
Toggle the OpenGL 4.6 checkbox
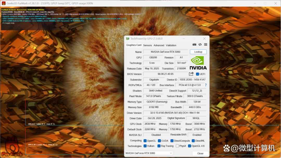click(x=190, y=146)
